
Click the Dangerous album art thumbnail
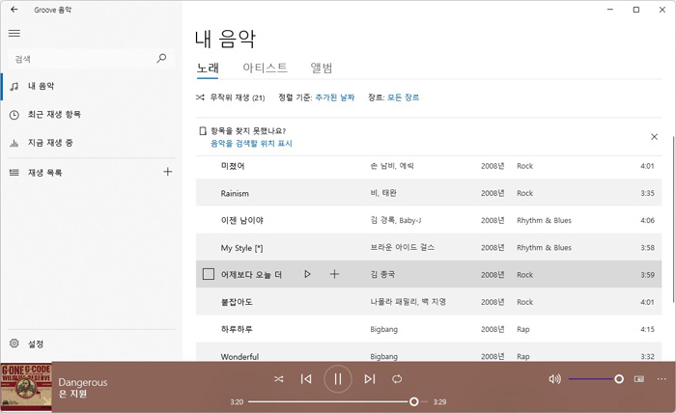(x=26, y=387)
